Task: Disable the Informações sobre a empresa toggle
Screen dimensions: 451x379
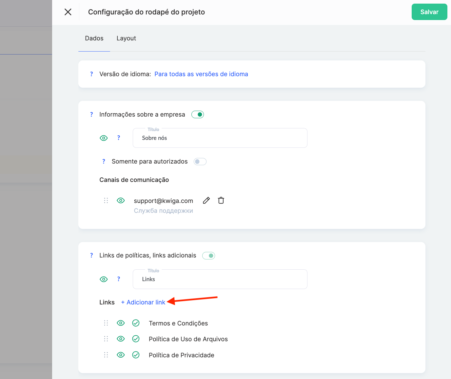Action: [198, 115]
